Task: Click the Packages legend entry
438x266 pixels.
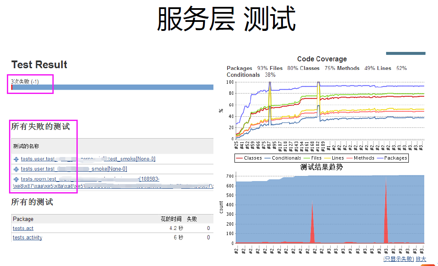Action: [x=392, y=158]
